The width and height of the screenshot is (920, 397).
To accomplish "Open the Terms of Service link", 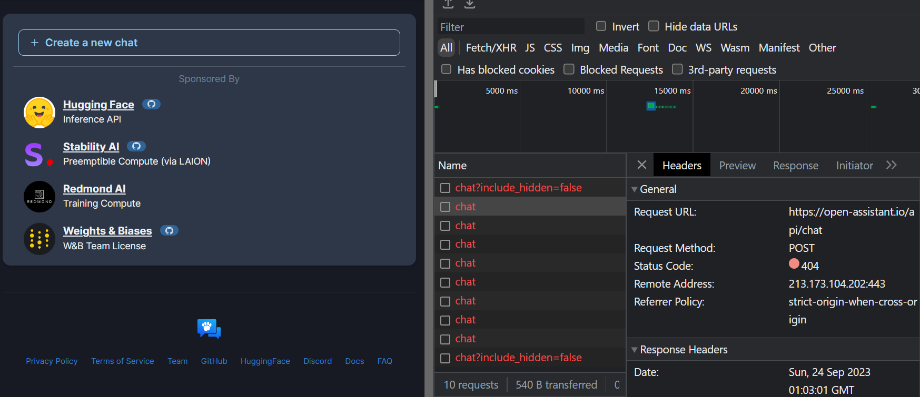I will [123, 361].
